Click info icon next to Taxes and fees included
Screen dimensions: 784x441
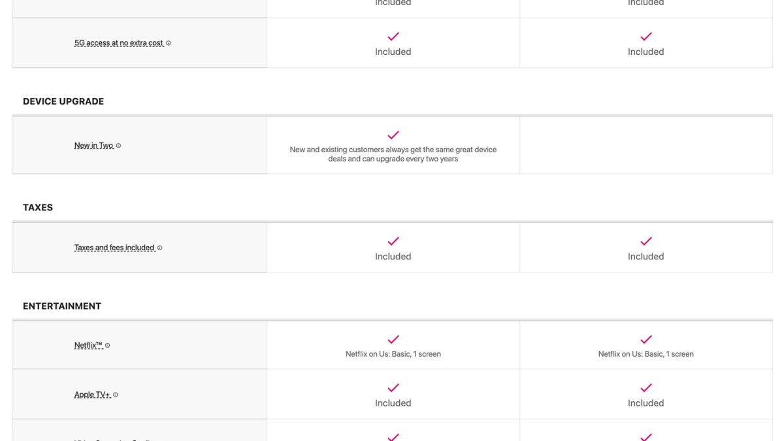point(160,248)
